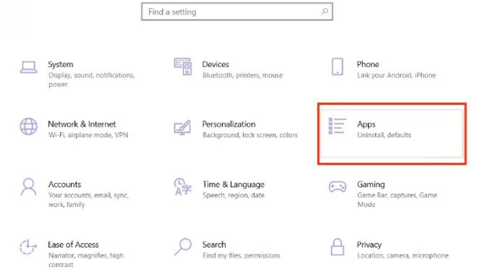Image resolution: width=485 pixels, height=272 pixels.
Task: Select the Privacy heading text
Action: (x=369, y=245)
